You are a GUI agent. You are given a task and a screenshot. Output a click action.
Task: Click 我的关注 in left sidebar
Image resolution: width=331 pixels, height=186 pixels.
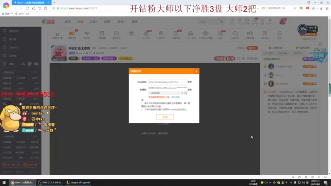point(14,31)
